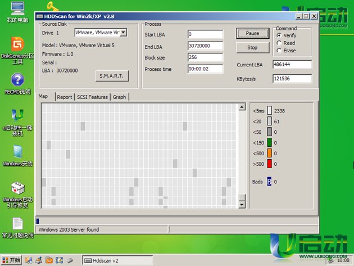Viewport: 354px width, 266px height.
Task: Click the <50 dark gray swatch
Action: (269, 132)
